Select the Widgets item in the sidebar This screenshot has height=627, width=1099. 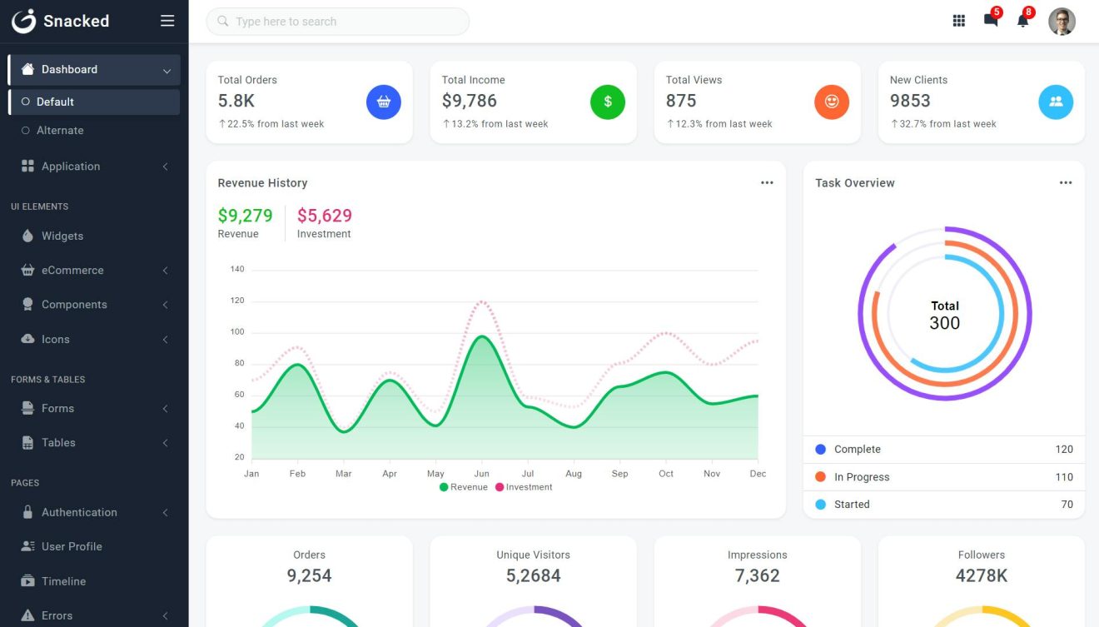click(x=62, y=236)
